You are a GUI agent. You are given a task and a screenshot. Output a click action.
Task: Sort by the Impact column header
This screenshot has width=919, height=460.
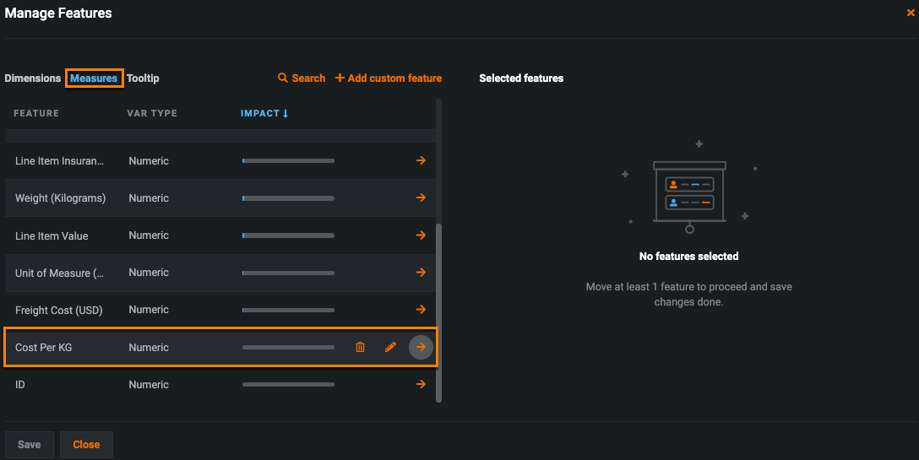(264, 113)
